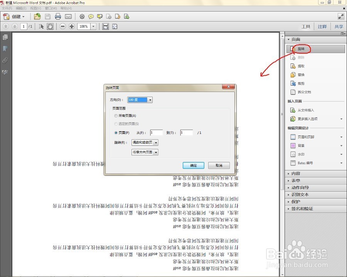347x277 pixels.
Task: Add a sticky note comment icon
Action: click(x=91, y=17)
